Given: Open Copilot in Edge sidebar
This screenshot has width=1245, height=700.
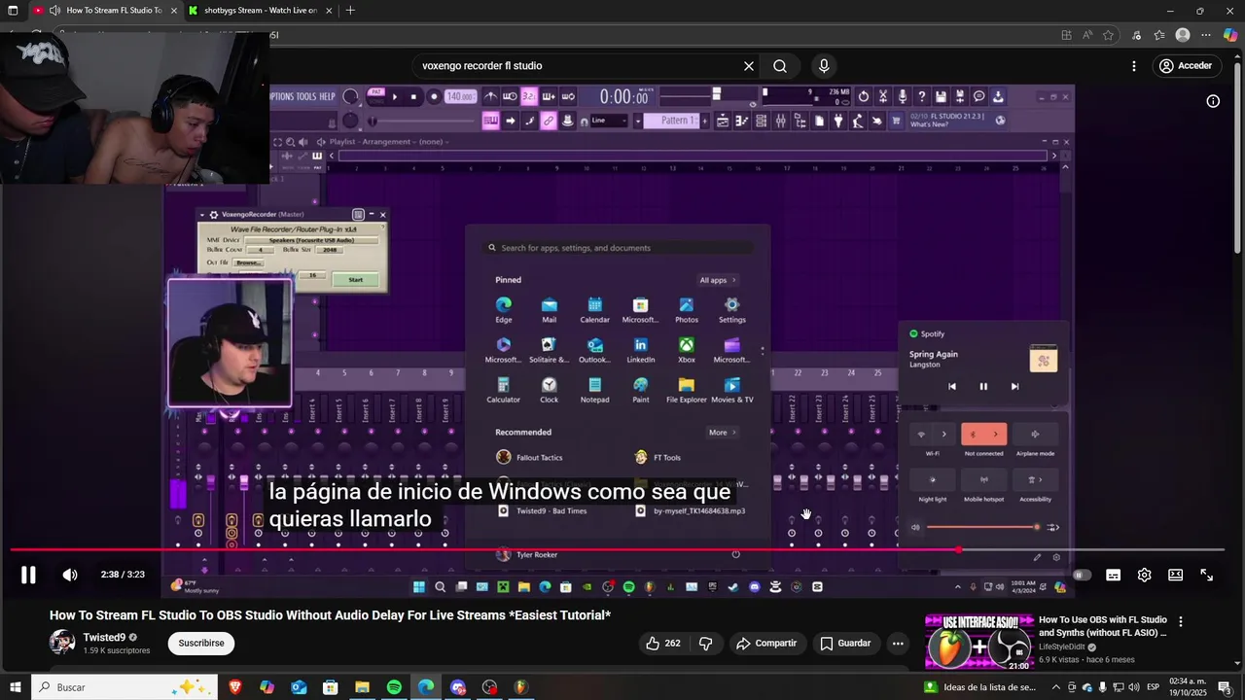Looking at the screenshot, I should 1230,35.
